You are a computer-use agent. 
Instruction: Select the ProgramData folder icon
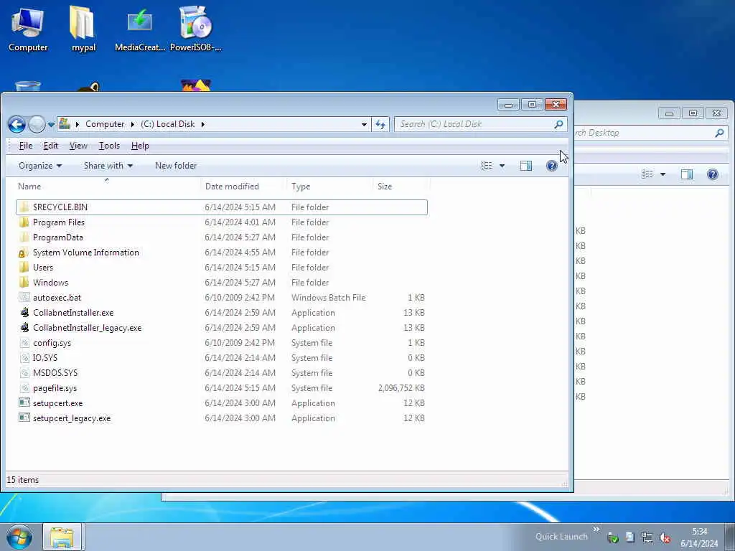point(24,237)
